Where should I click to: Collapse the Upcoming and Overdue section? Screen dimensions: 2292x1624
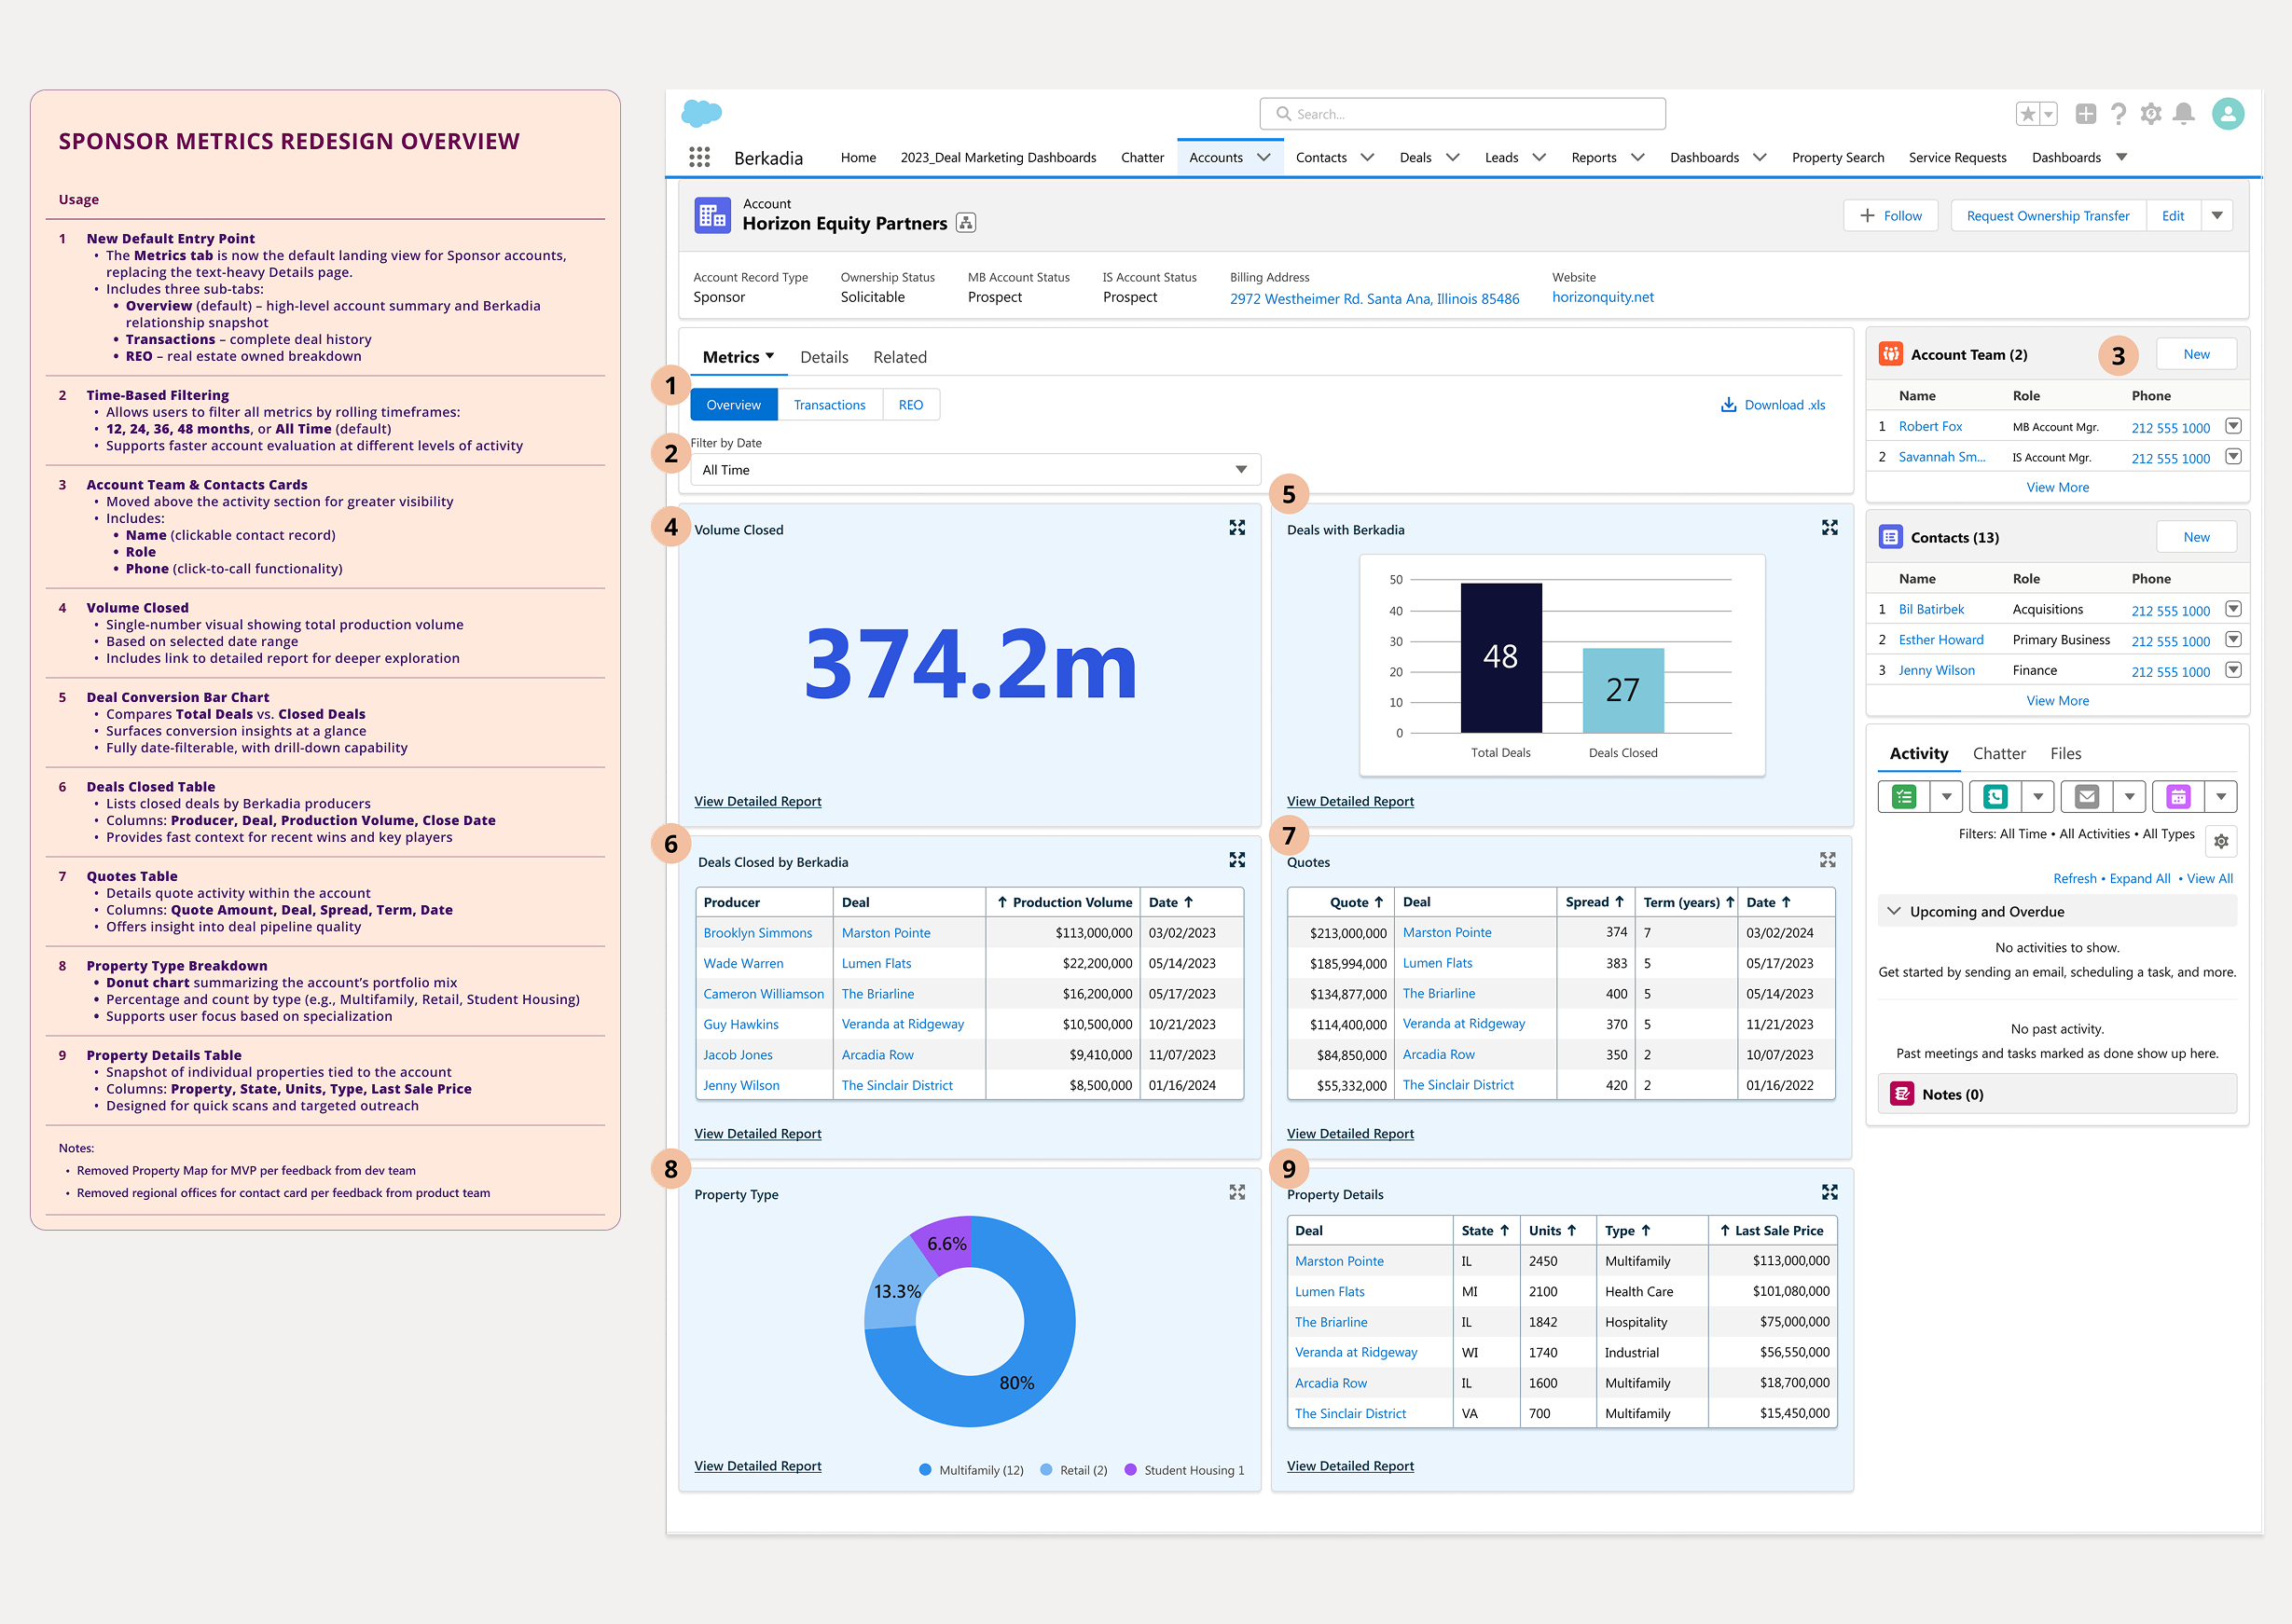coord(1894,911)
